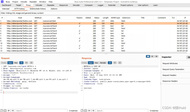Viewport: 190px width, 112px height.
Task: Switch to the Logger tab
Action: click(x=101, y=5)
